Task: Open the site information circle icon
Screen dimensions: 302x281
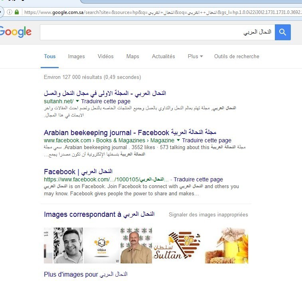Action: pos(10,12)
